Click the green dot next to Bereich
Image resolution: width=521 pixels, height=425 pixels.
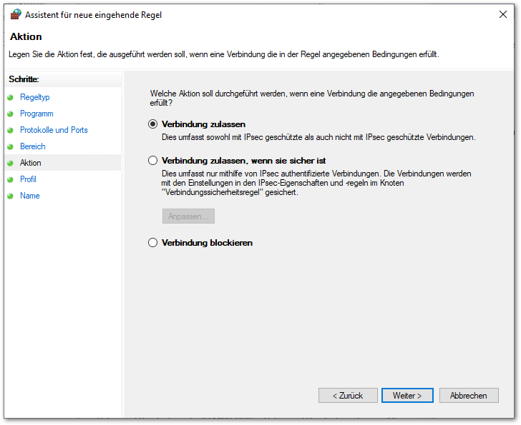pyautogui.click(x=11, y=147)
